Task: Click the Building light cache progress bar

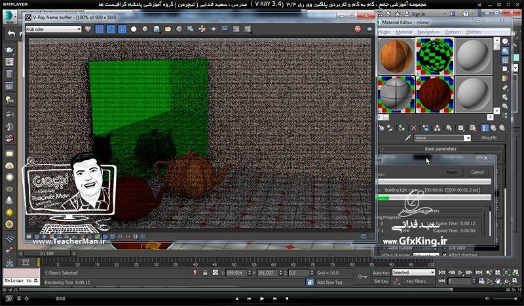Action: 434,198
